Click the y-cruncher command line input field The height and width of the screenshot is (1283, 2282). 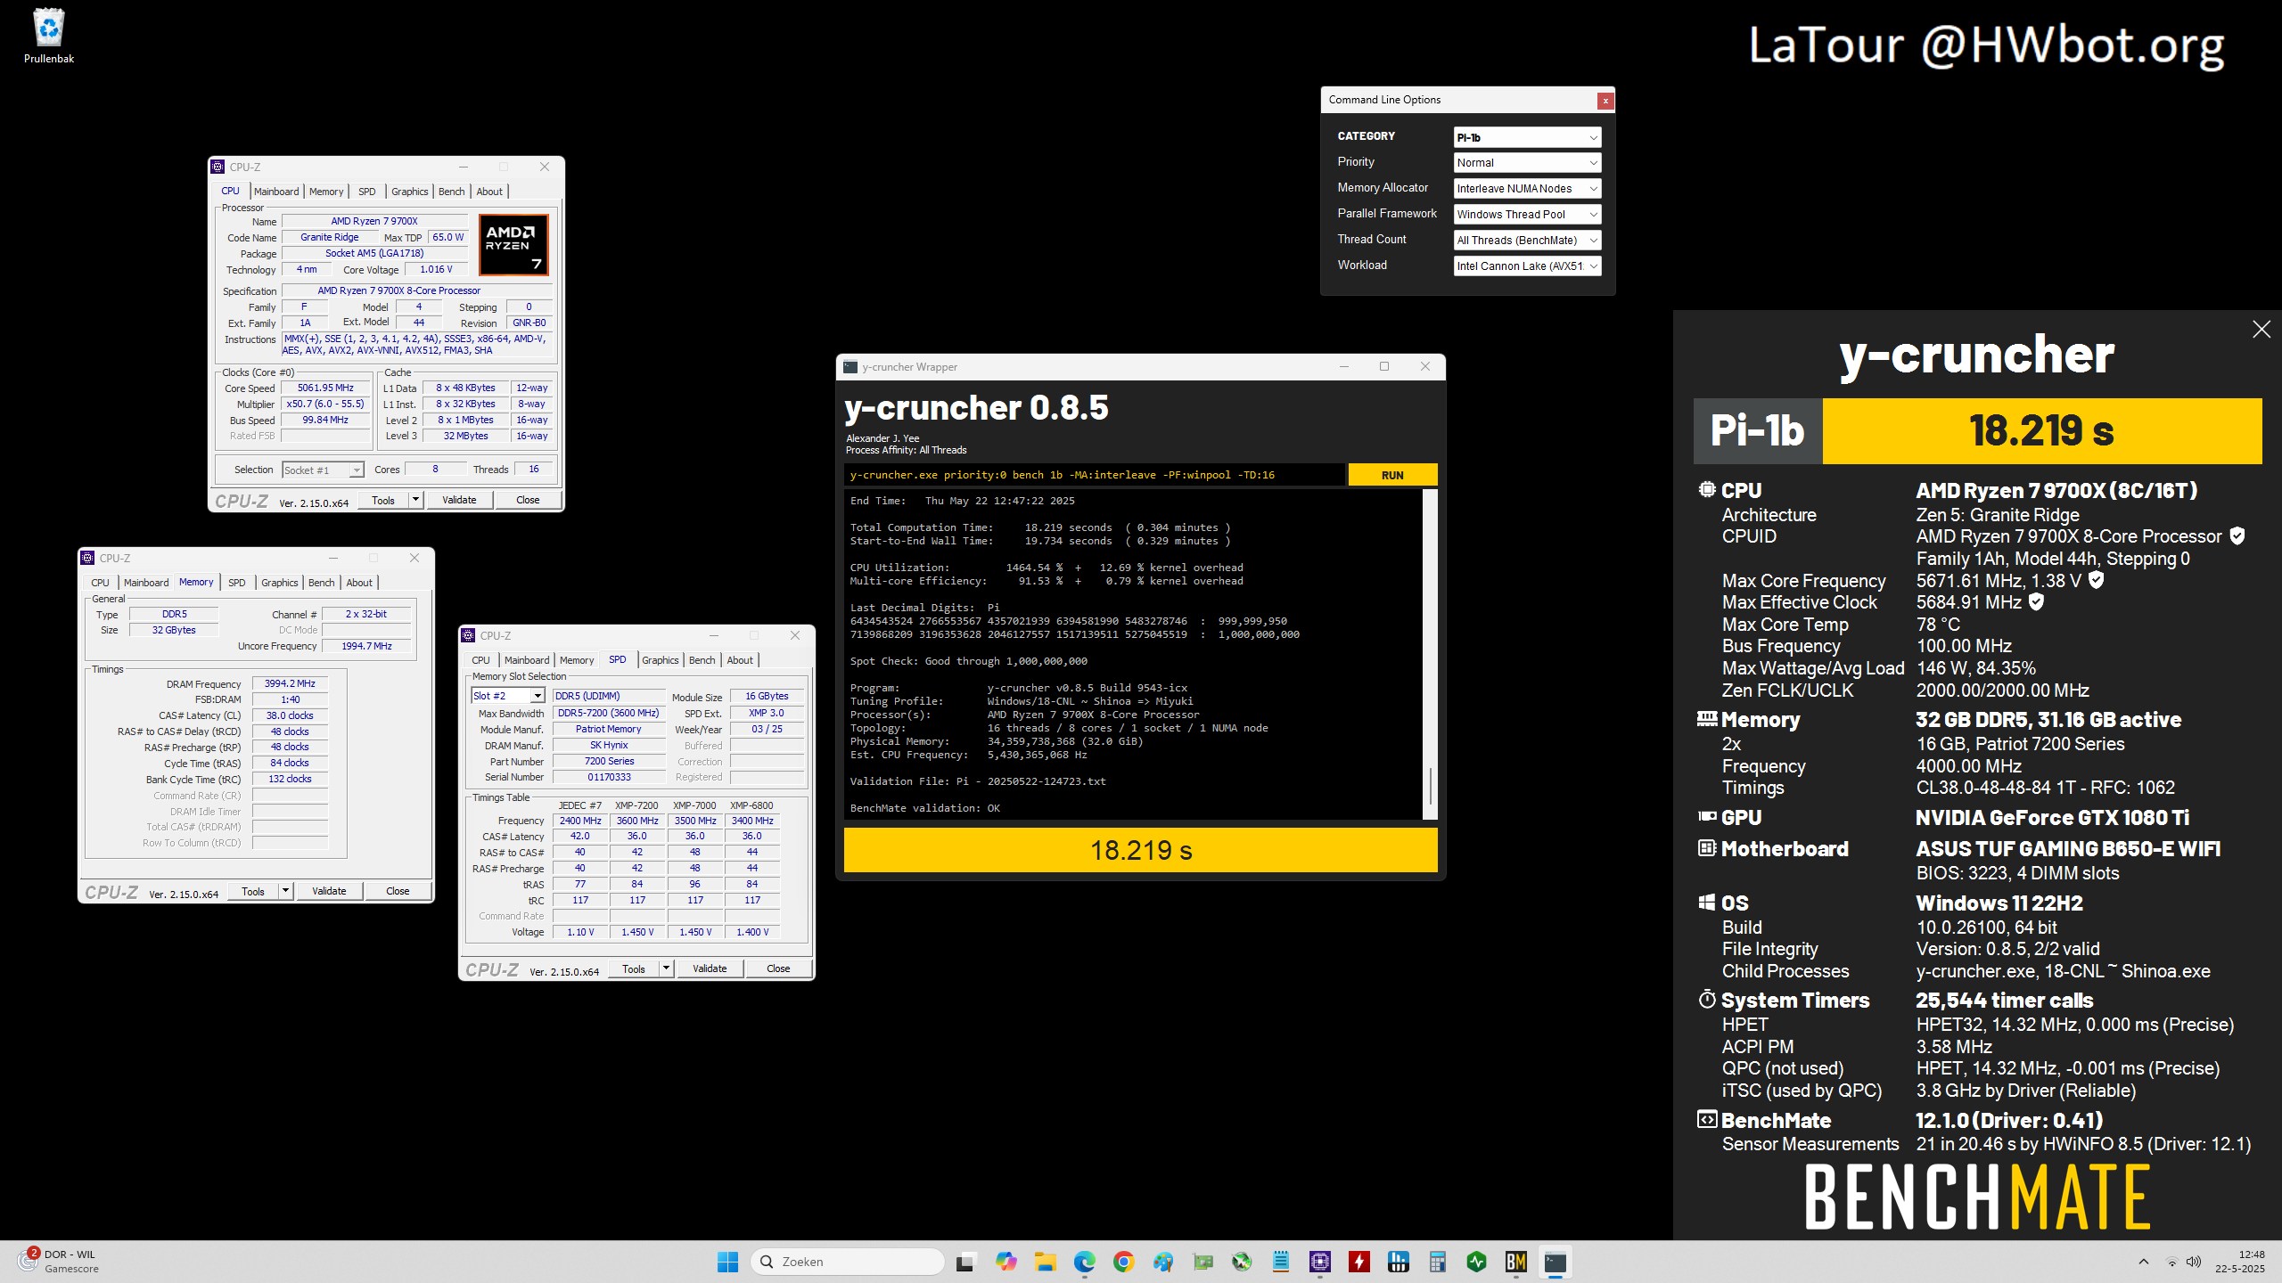(1095, 475)
